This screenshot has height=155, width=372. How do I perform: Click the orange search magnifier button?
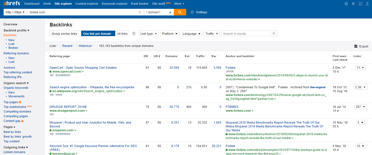tap(180, 12)
